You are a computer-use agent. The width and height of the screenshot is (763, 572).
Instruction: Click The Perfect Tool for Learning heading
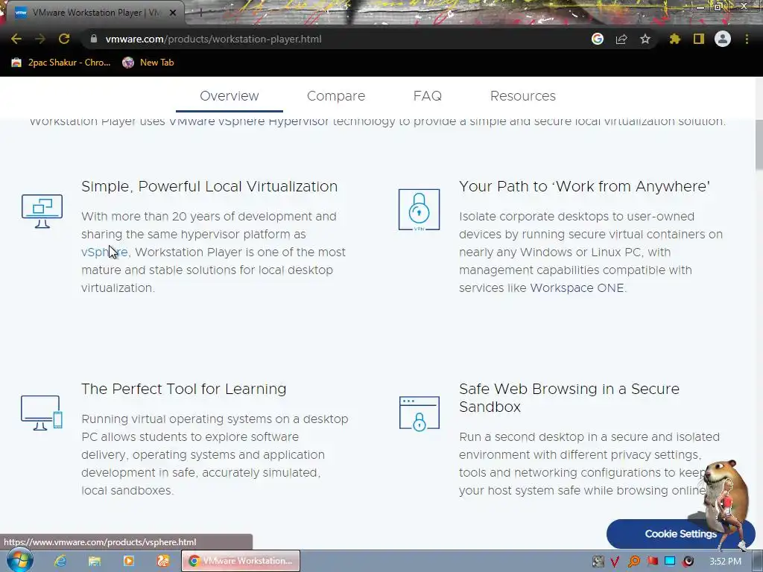(183, 389)
